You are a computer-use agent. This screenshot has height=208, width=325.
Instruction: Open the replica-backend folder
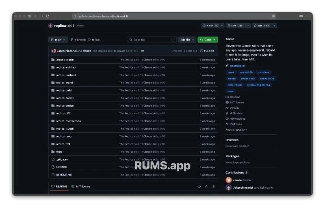click(x=66, y=75)
